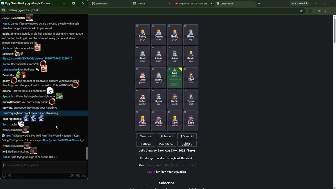Image resolution: width=336 pixels, height=189 pixels.
Task: Open the emote picker in Dgg chat
Action: click(x=4, y=176)
